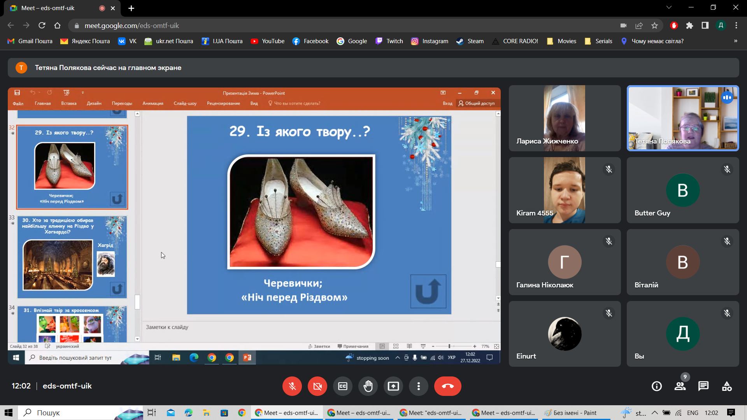Click the red leave call button
Viewport: 747px width, 420px height.
447,386
